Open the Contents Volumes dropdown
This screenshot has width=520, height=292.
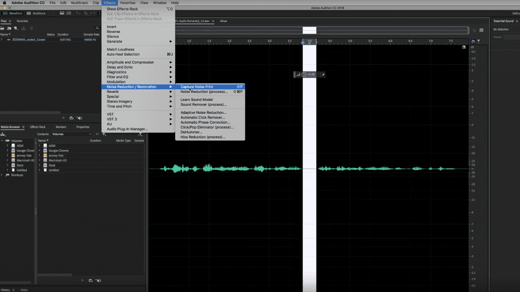(x=71, y=134)
